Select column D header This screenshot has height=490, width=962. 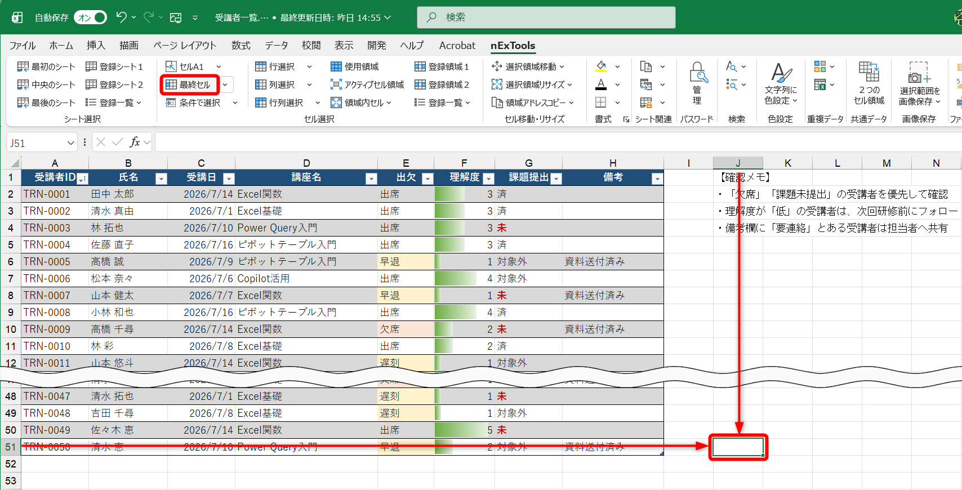pyautogui.click(x=306, y=163)
